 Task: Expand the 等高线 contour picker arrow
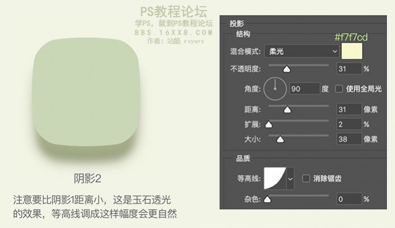click(x=290, y=179)
